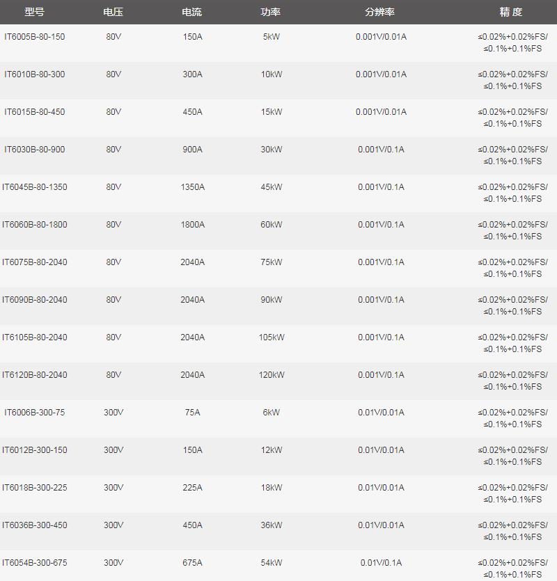This screenshot has height=581, width=557.
Task: Click the 型号 column header
Action: click(34, 12)
